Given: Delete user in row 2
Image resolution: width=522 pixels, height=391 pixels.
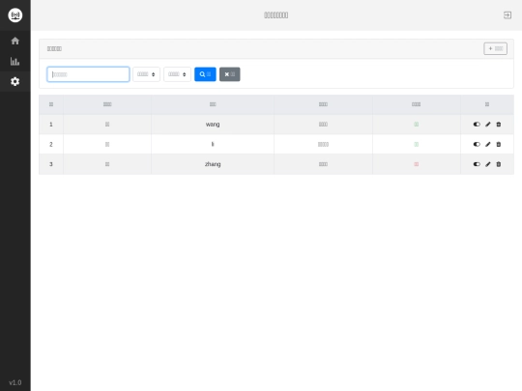Looking at the screenshot, I should pos(499,144).
